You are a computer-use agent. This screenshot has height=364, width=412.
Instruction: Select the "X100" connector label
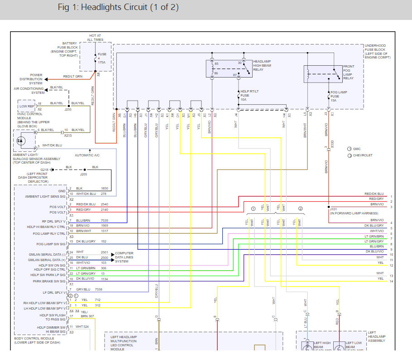(332, 144)
